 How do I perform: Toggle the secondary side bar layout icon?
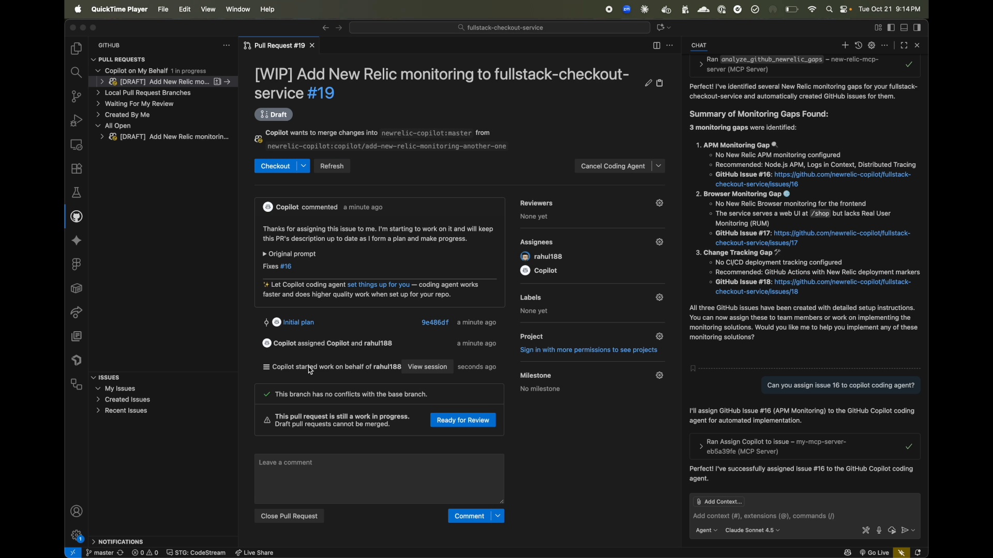point(918,27)
